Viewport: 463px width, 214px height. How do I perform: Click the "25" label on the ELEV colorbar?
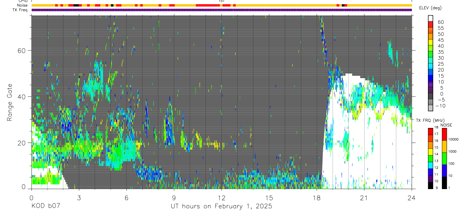pyautogui.click(x=440, y=64)
